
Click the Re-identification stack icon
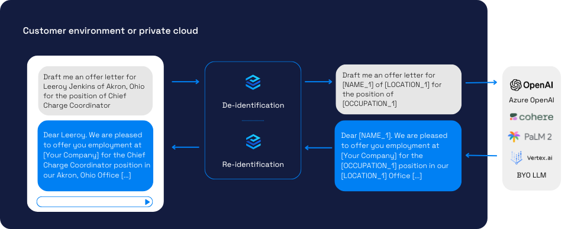[253, 141]
